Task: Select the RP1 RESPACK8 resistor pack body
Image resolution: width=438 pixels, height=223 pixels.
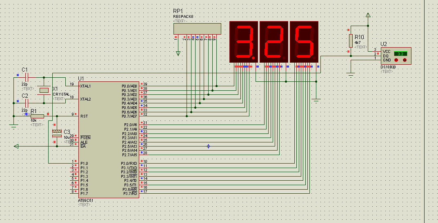Action: pyautogui.click(x=197, y=29)
